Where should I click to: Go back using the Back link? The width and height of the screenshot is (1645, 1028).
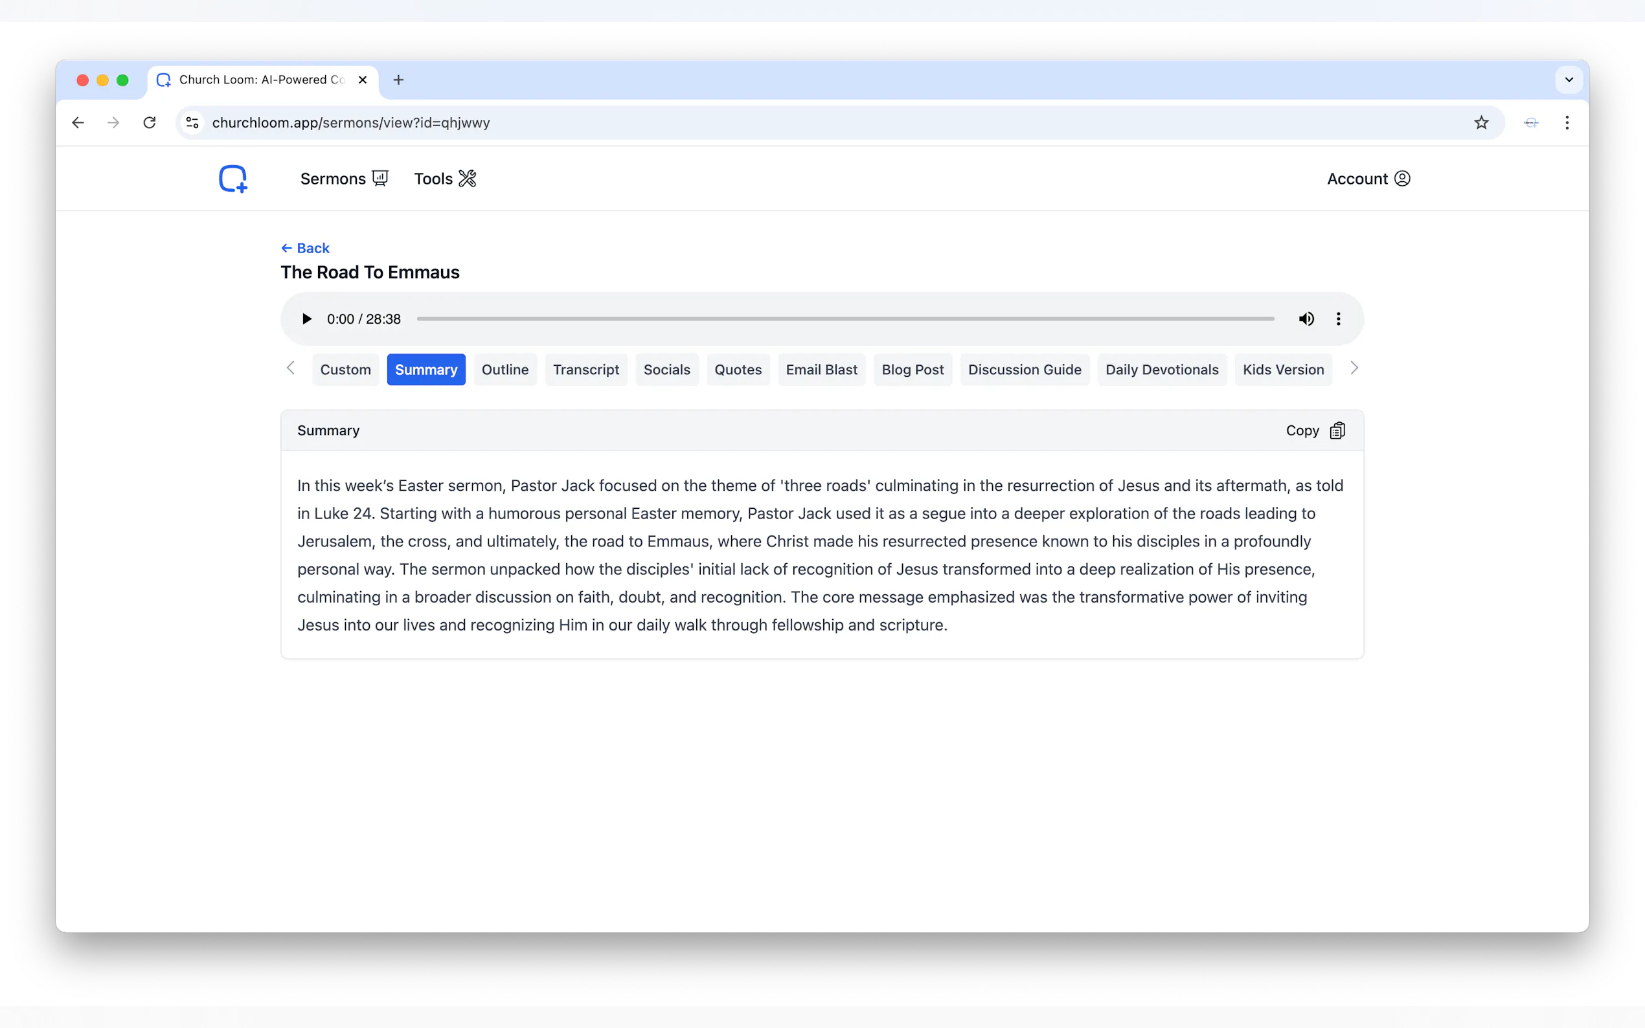(305, 248)
